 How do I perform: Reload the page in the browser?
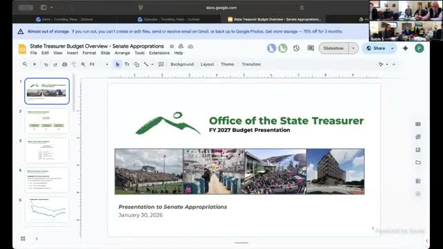tap(302, 8)
